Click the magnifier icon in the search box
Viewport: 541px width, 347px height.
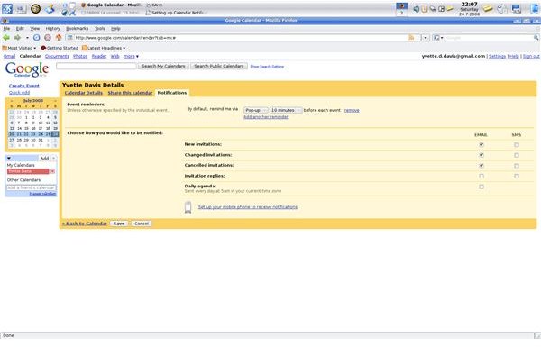tap(536, 37)
